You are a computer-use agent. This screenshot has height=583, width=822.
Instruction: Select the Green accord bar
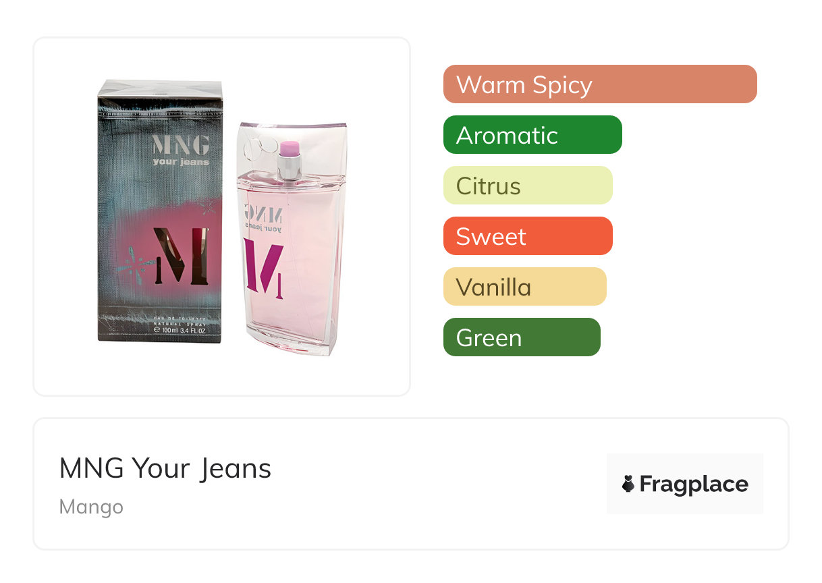pos(522,337)
